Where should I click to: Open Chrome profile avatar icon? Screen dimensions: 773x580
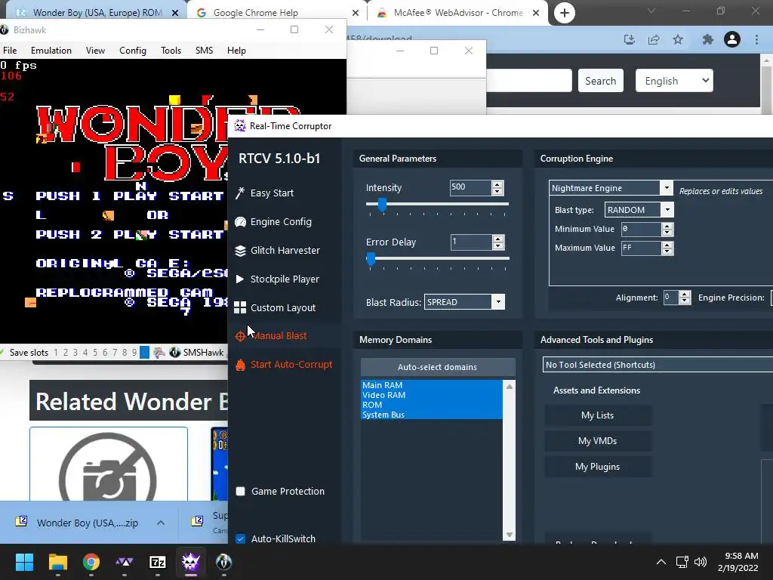pos(732,39)
